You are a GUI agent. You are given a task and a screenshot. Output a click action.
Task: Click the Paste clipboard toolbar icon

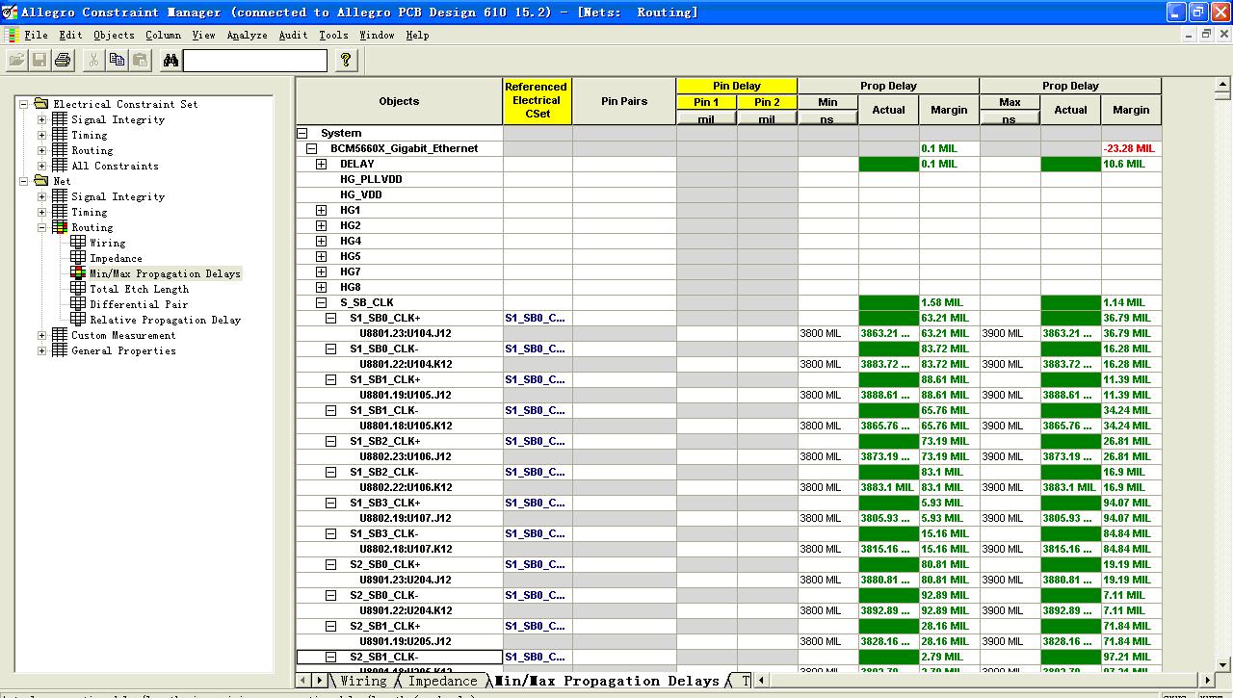140,60
